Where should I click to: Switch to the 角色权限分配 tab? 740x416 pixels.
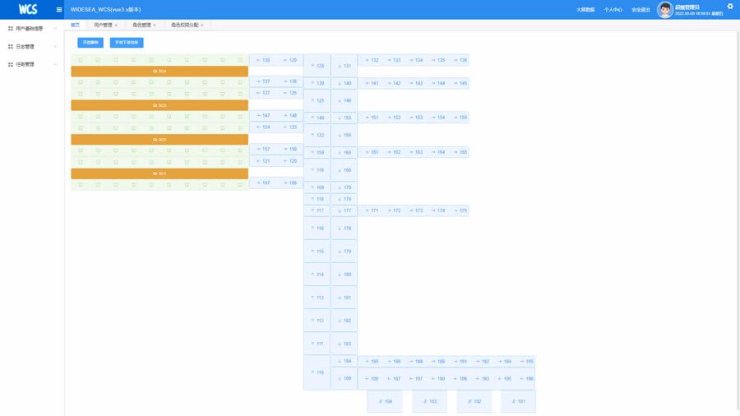click(x=187, y=25)
